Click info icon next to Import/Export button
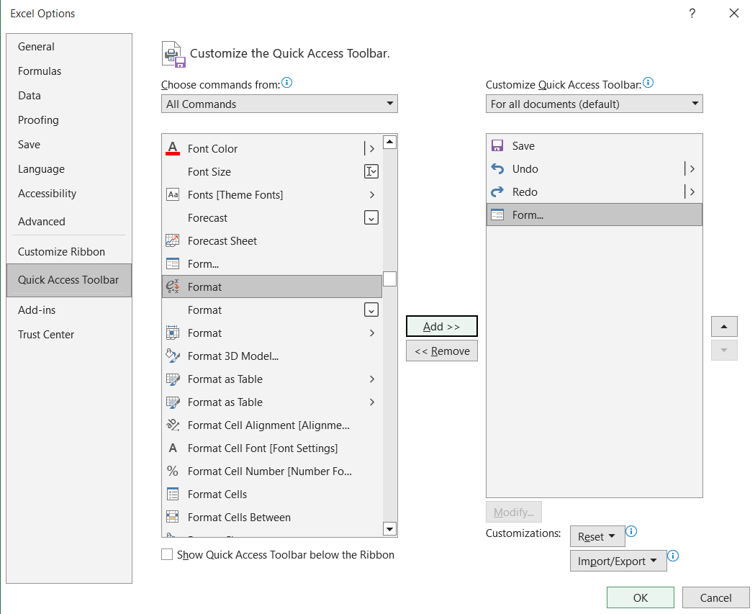The image size is (755, 614). [x=673, y=556]
